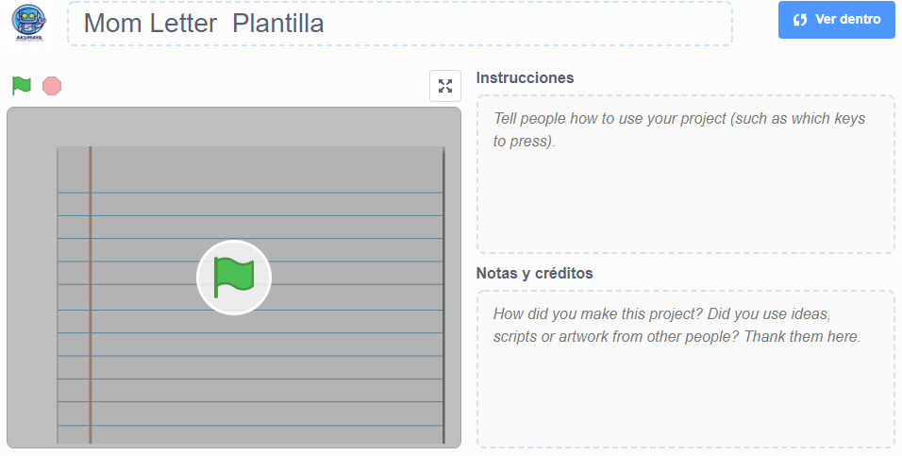Click the small green flag above stage
Screen dimensions: 902x456
point(22,86)
